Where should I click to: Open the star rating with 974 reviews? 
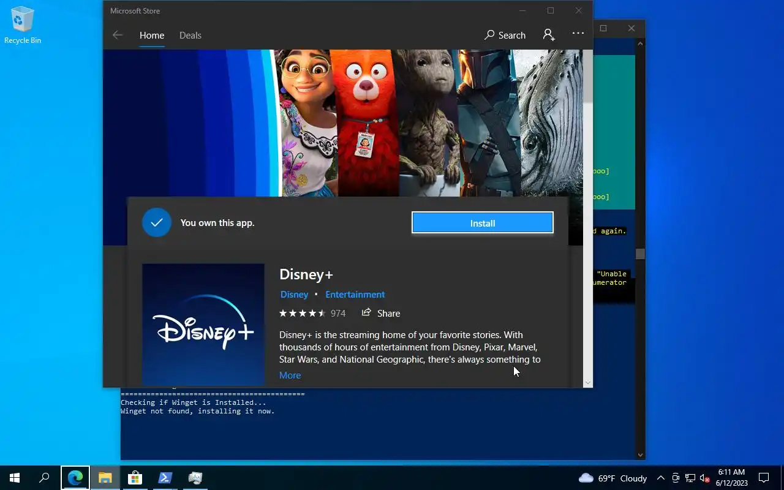pyautogui.click(x=312, y=313)
